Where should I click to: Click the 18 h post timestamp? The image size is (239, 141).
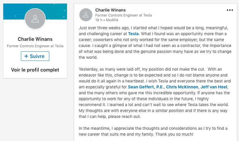tap(99, 20)
